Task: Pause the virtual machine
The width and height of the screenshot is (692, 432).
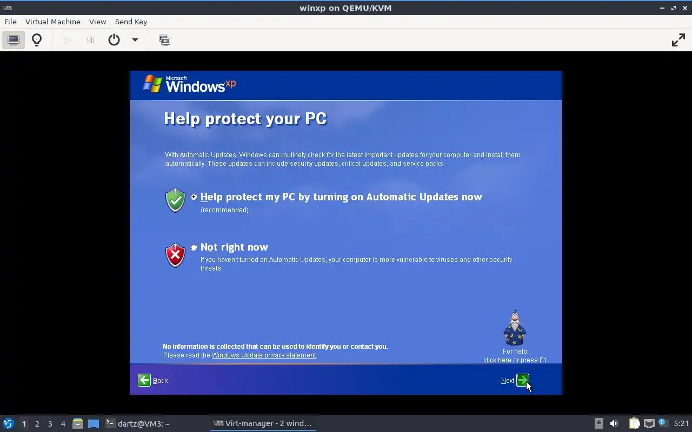Action: coord(91,40)
